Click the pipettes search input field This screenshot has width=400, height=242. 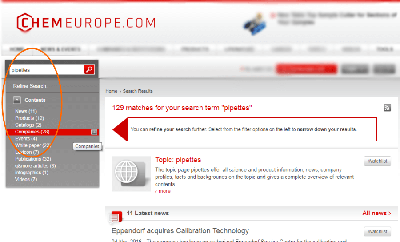pos(47,70)
